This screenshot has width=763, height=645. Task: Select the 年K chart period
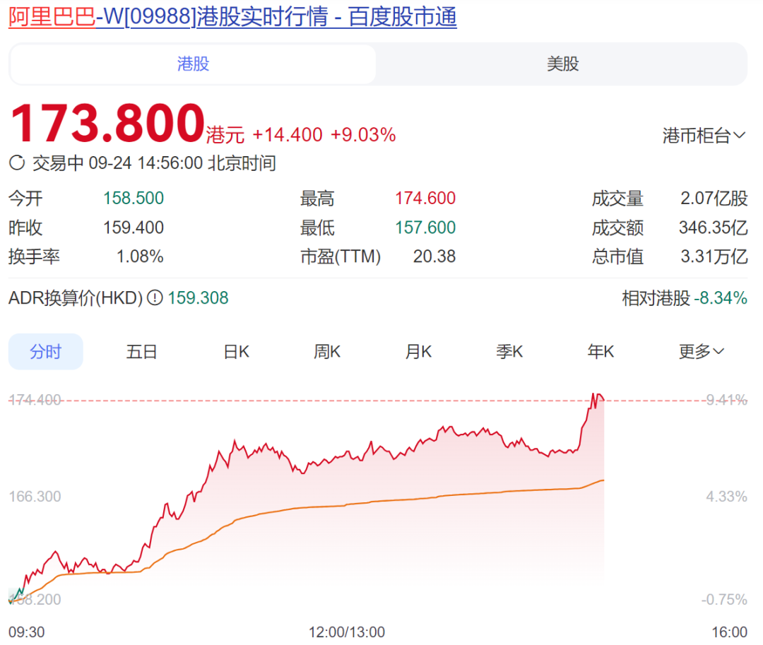[601, 351]
